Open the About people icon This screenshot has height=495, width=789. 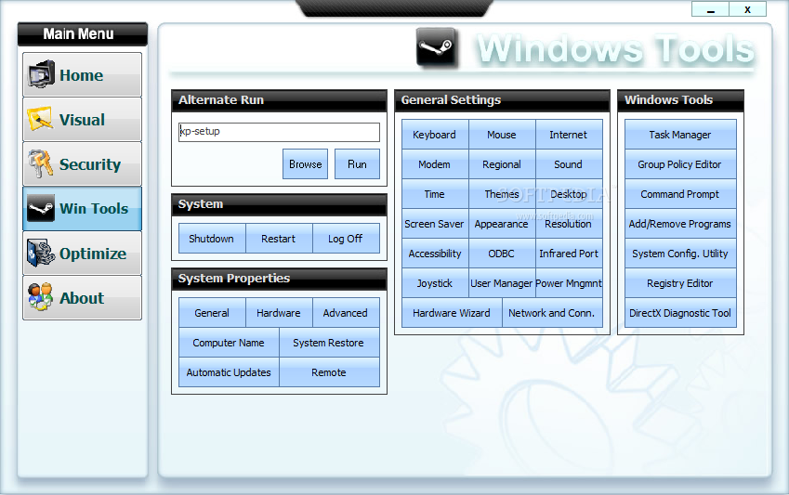[41, 297]
